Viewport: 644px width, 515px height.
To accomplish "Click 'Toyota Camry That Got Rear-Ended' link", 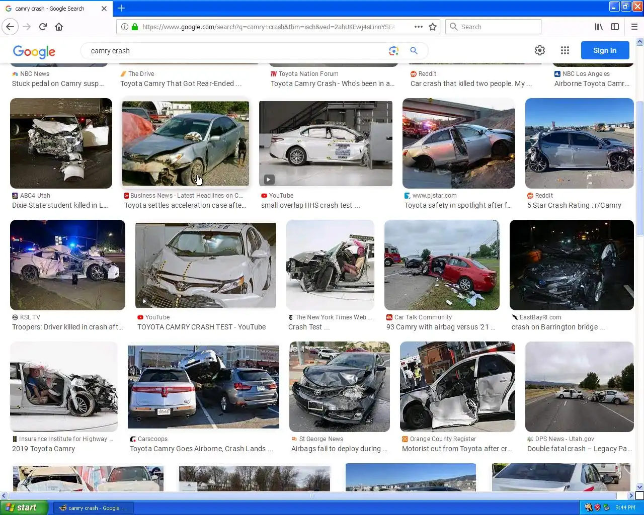I will point(181,83).
